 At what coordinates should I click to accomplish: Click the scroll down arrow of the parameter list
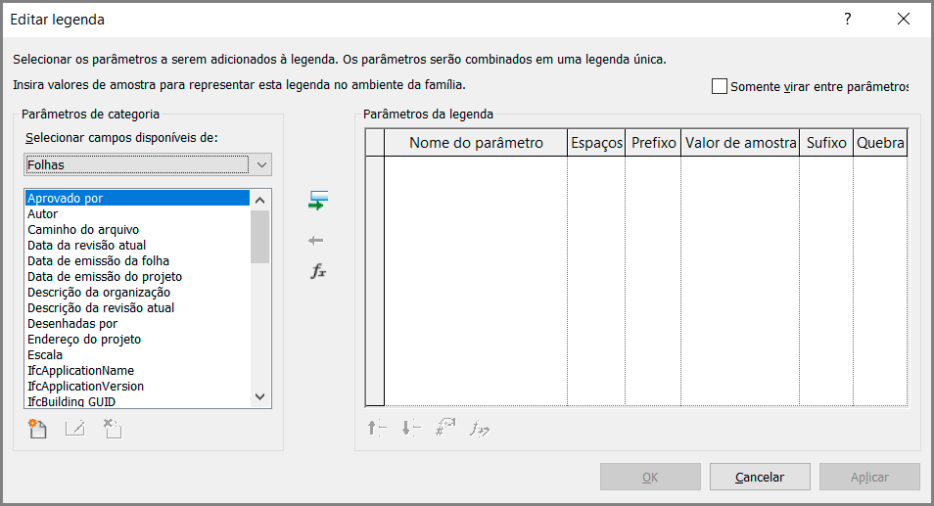259,396
